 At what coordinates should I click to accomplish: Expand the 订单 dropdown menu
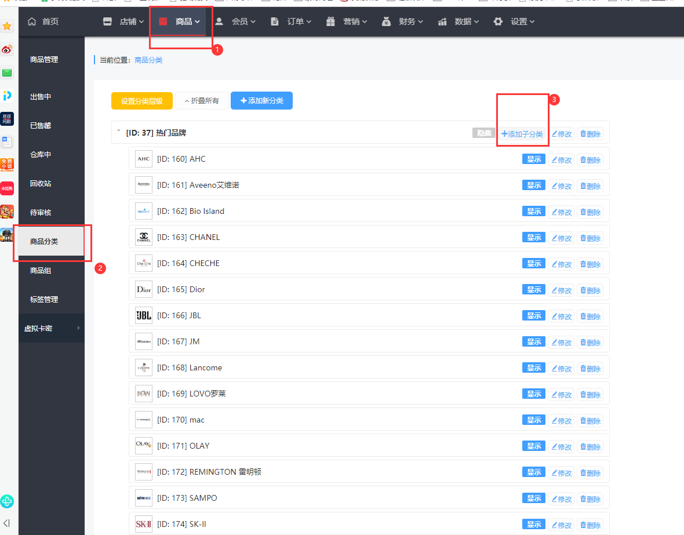[x=309, y=22]
